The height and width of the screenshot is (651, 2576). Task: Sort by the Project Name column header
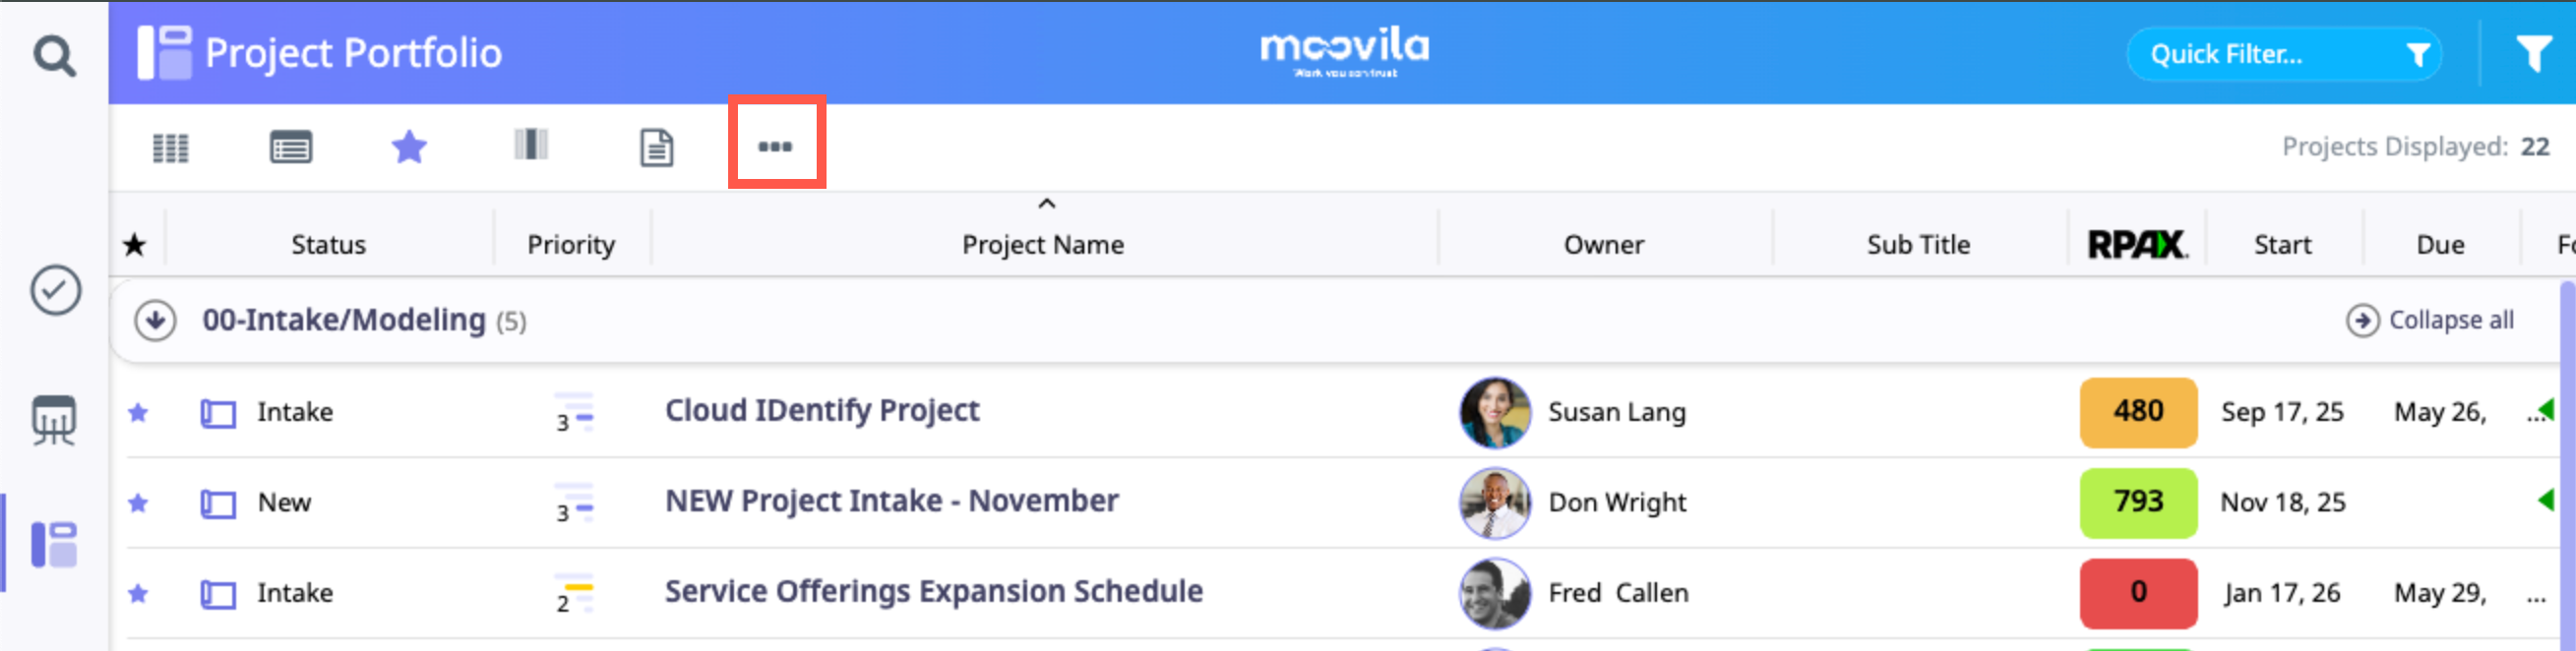point(1042,245)
